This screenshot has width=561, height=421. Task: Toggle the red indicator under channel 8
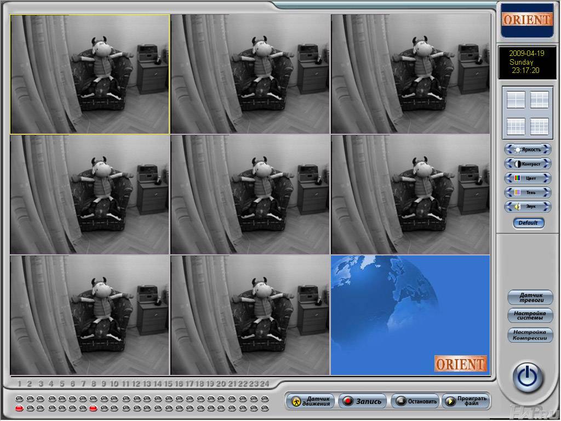pos(93,408)
